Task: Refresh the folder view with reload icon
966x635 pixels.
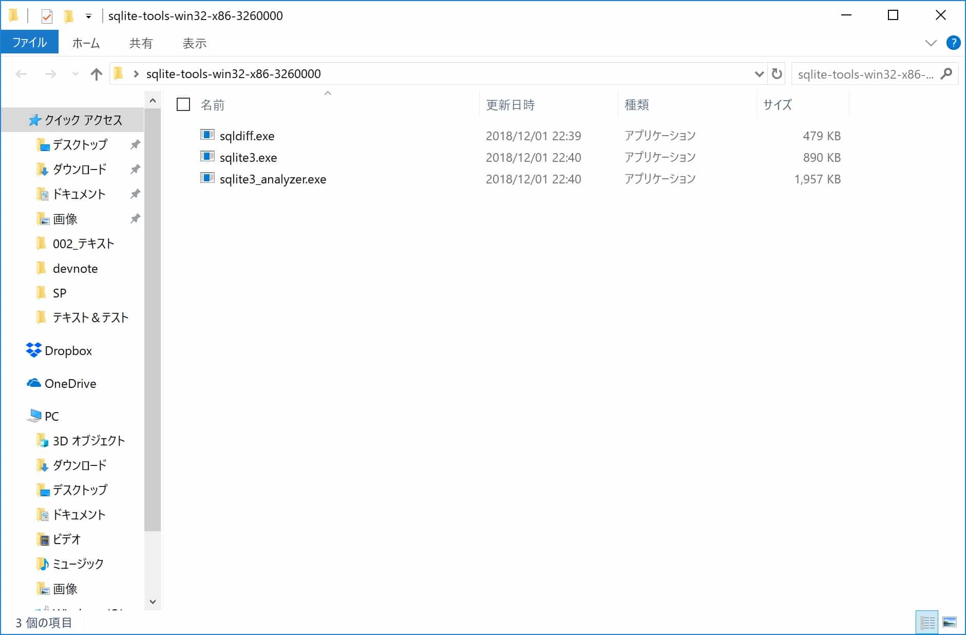Action: (775, 73)
